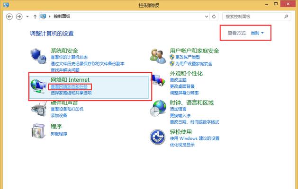The image size is (298, 189).
Task: Click 更改主题 link
Action: 178,80
